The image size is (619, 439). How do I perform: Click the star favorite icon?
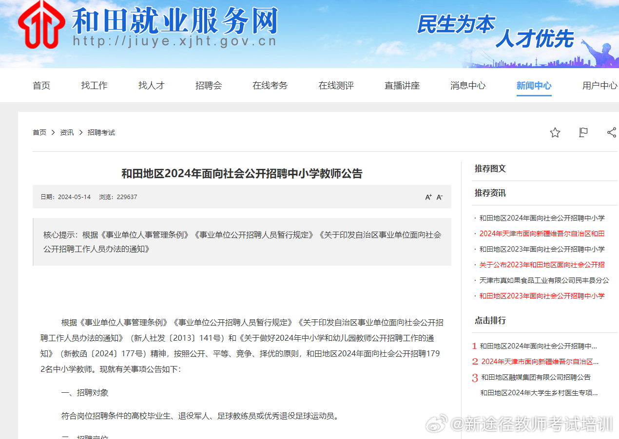555,132
